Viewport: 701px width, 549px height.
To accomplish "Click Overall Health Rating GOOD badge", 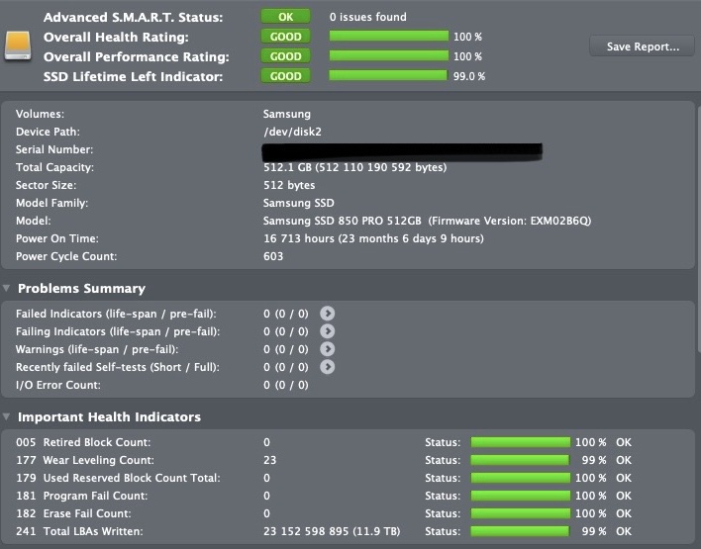I will point(285,37).
